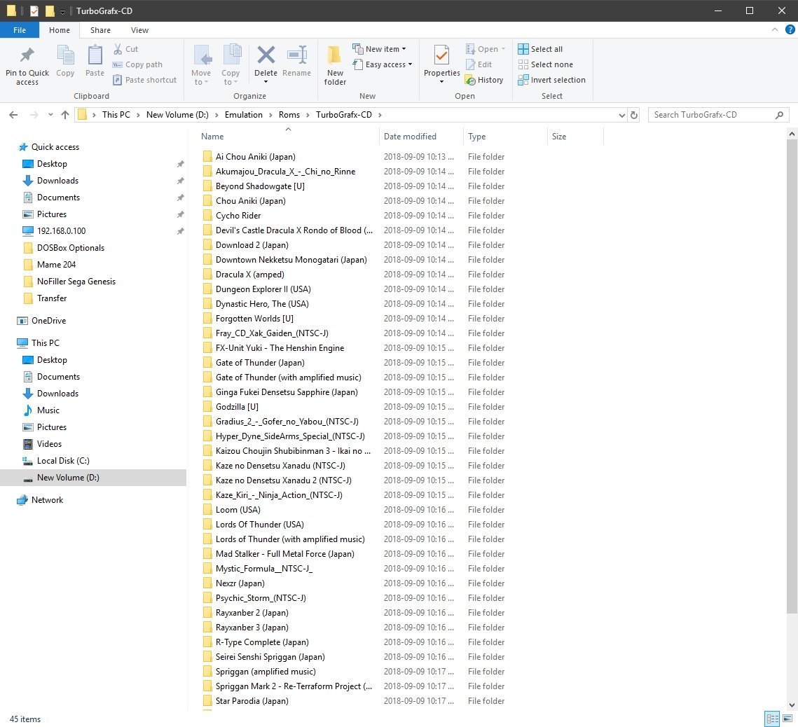The width and height of the screenshot is (798, 727).
Task: Open Local Disk (C:) in sidebar
Action: pyautogui.click(x=62, y=461)
